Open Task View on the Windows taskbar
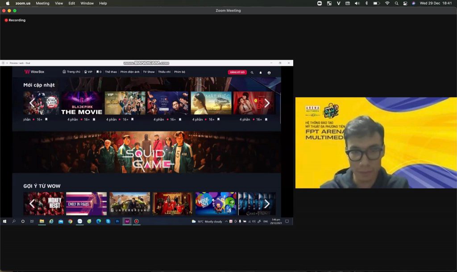 point(32,222)
